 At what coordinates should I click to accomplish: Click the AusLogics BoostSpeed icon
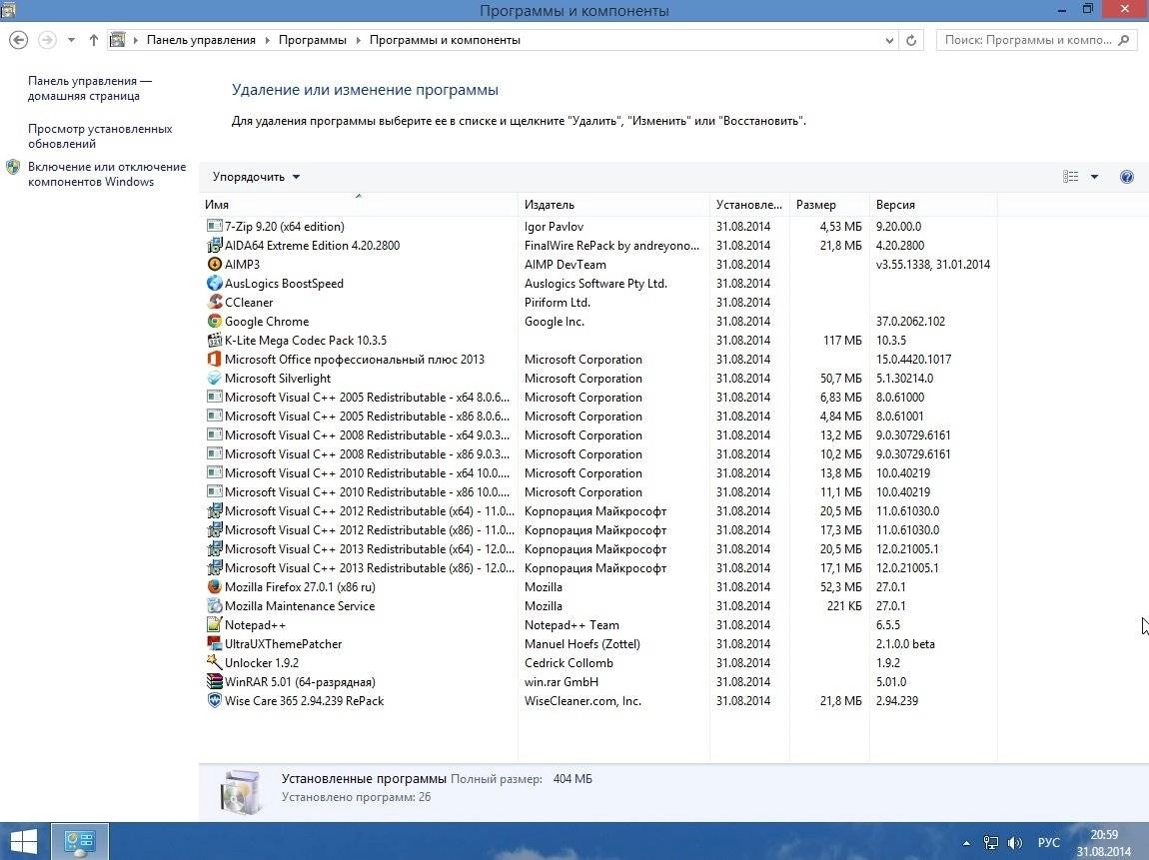pos(214,284)
